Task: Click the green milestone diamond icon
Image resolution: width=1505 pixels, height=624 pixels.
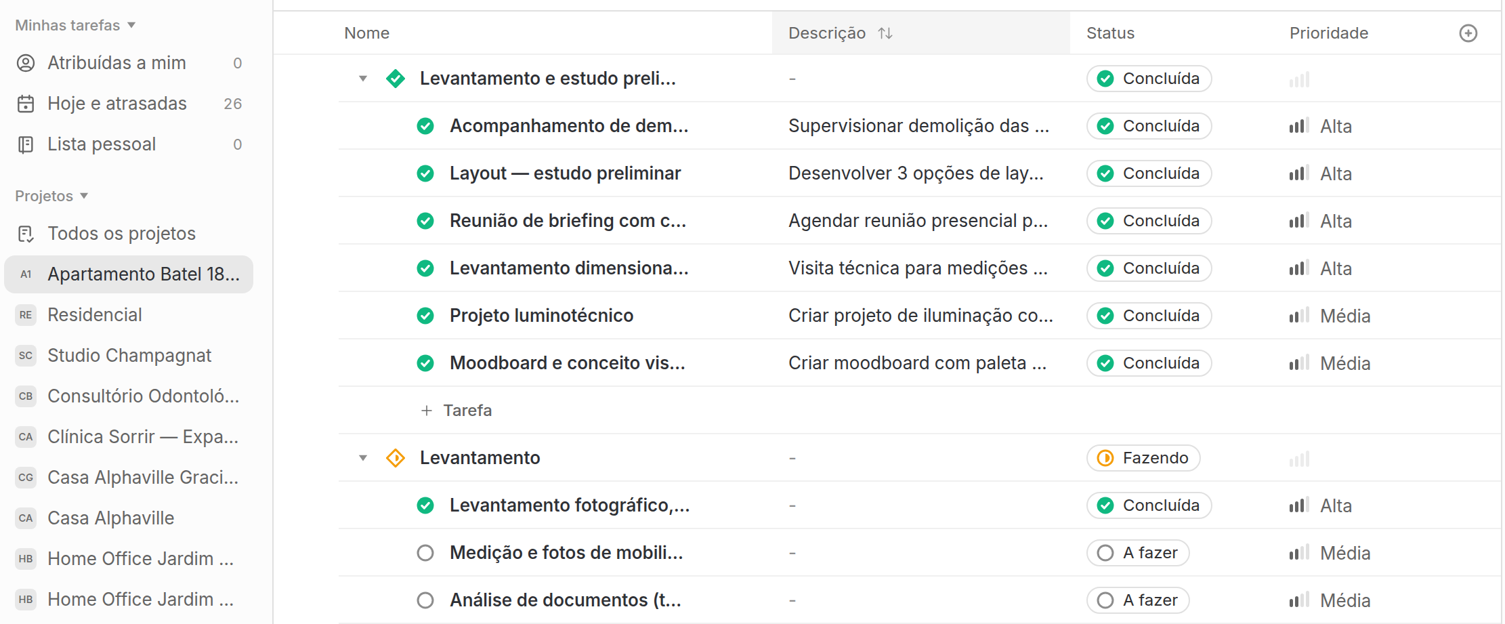Action: tap(396, 79)
